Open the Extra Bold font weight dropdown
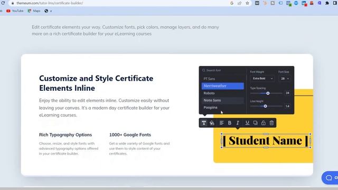Image resolution: width=338 pixels, height=190 pixels. coord(262,79)
